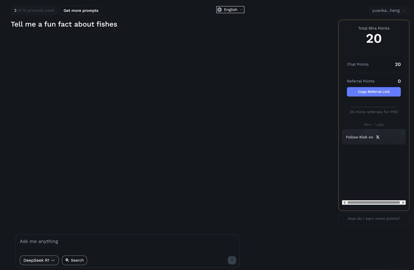Click the 2 of 10 prompts used counter
This screenshot has width=414, height=270.
coord(34,10)
